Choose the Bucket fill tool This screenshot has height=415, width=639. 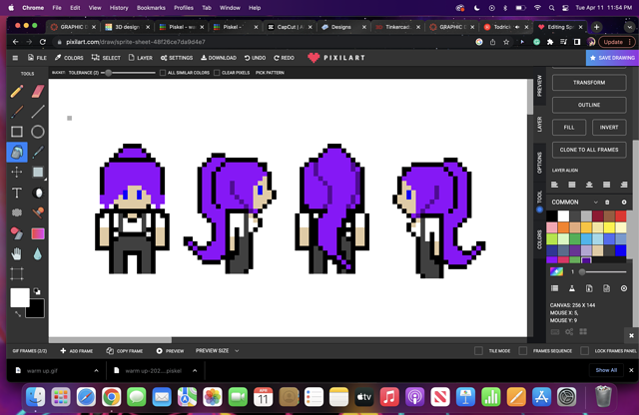17,152
